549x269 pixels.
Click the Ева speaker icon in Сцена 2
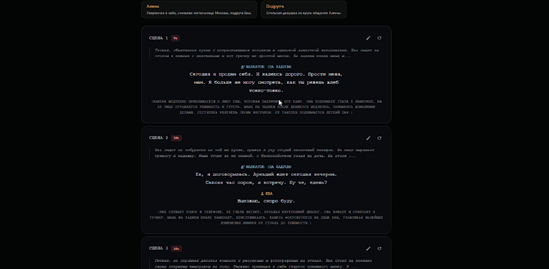tap(262, 193)
